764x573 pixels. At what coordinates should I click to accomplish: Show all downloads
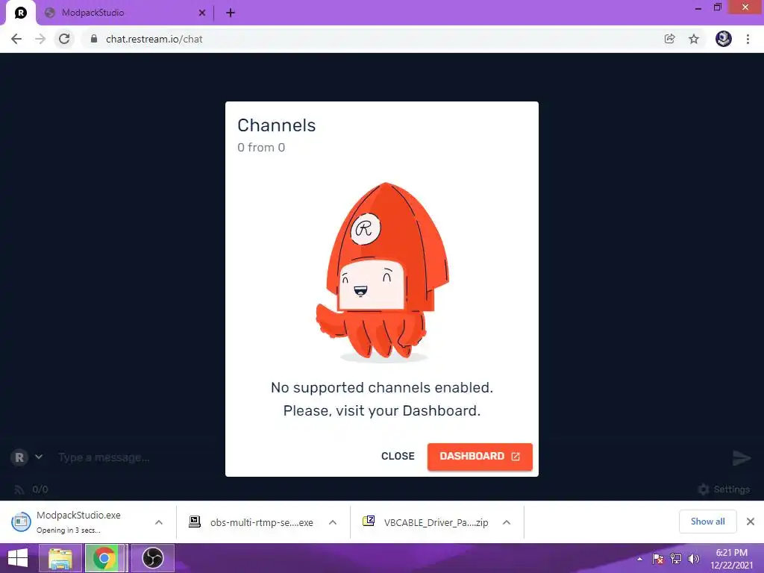pyautogui.click(x=707, y=522)
